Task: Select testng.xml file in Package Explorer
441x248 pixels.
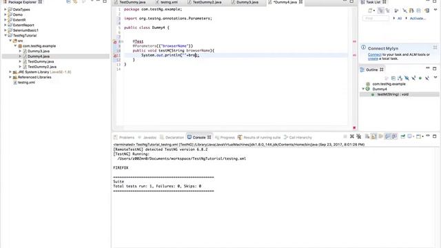Action: pyautogui.click(x=26, y=83)
